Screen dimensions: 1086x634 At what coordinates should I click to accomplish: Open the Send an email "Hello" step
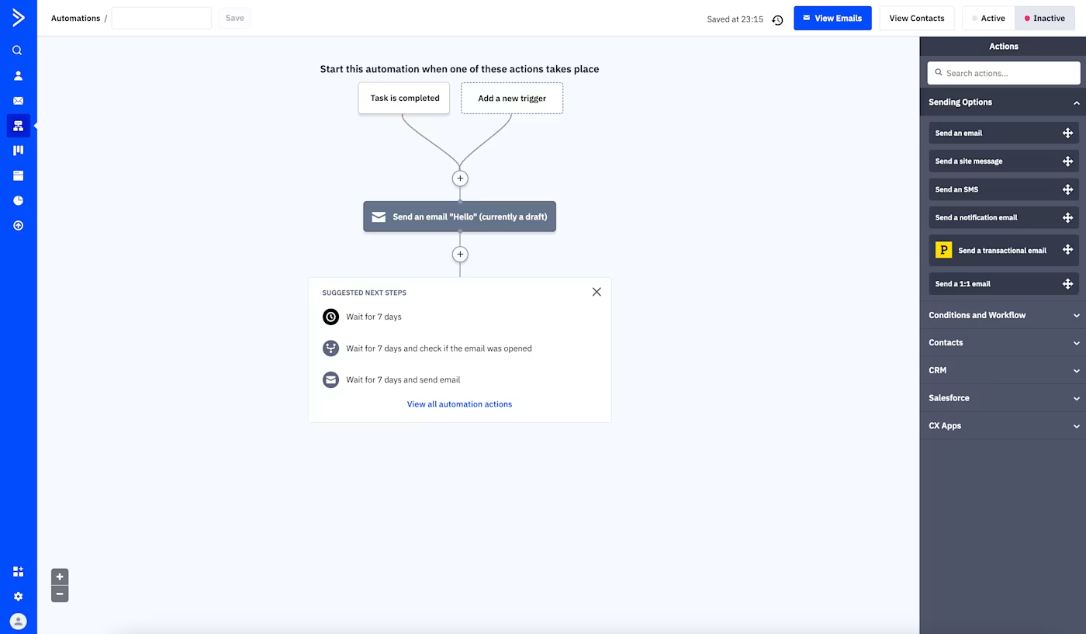pyautogui.click(x=460, y=217)
